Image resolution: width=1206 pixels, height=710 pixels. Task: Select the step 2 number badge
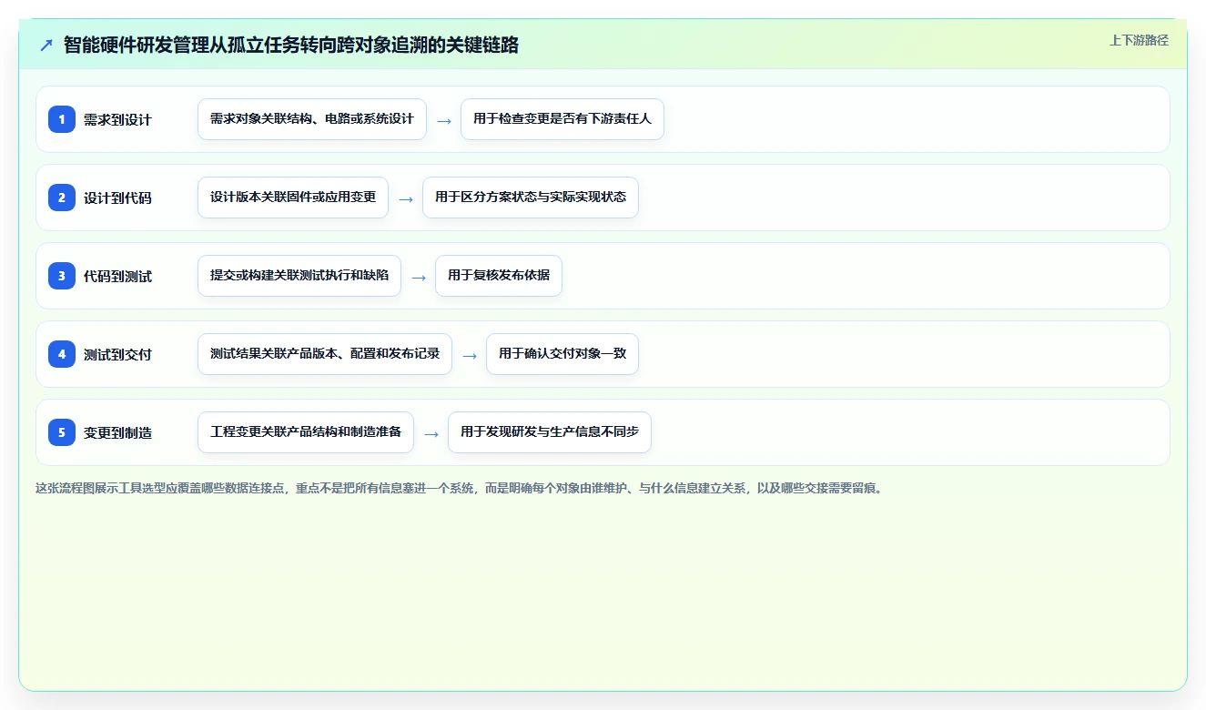click(62, 198)
